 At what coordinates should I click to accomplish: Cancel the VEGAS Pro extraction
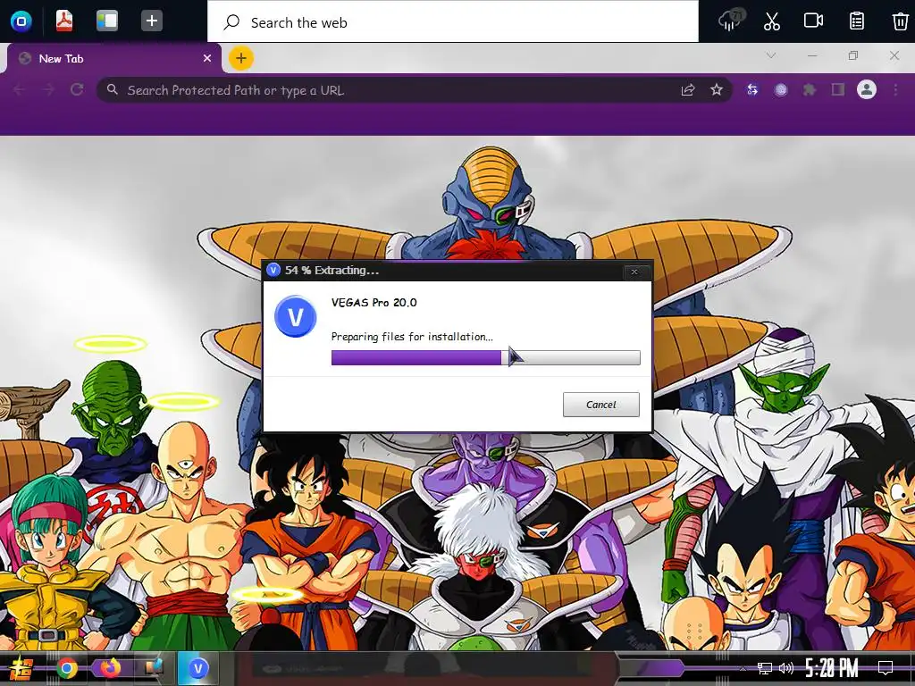point(601,405)
